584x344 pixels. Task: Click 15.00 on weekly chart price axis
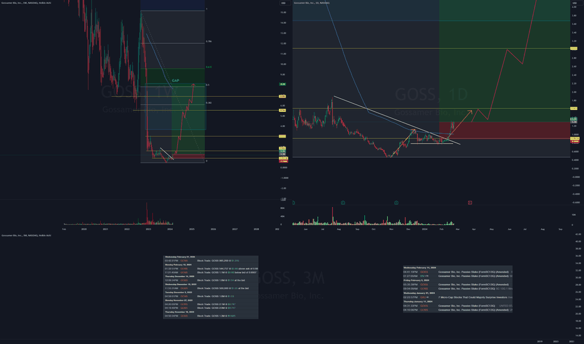[x=283, y=13]
